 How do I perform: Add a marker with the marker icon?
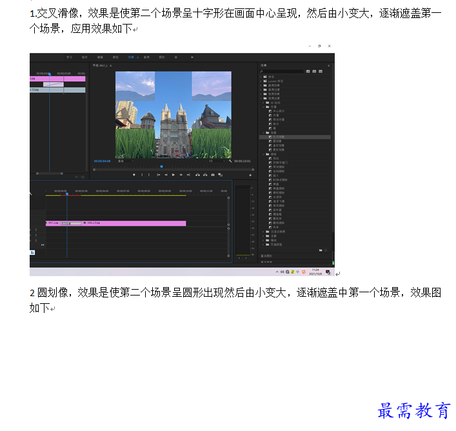(x=134, y=175)
